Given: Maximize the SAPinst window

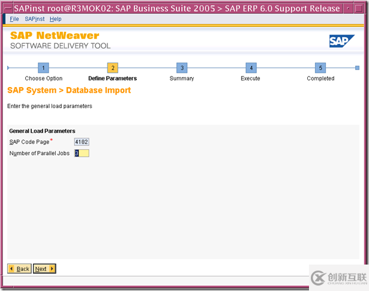Looking at the screenshot, I should 359,9.
